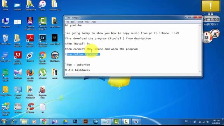Click the Notepad vertical scroll down arrow

click(200, 72)
